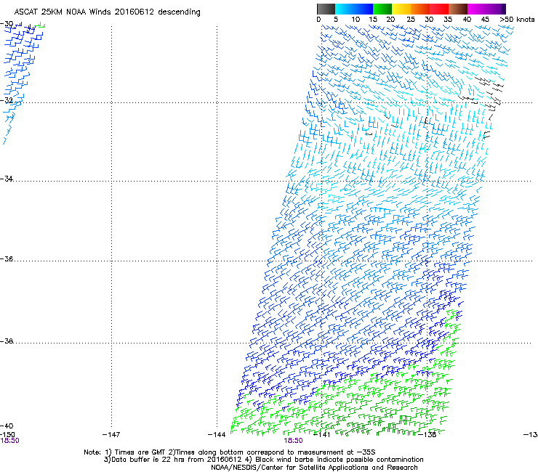The image size is (538, 472).
Task: Click the dark purple >50 knots legend color
Action: 504,9
